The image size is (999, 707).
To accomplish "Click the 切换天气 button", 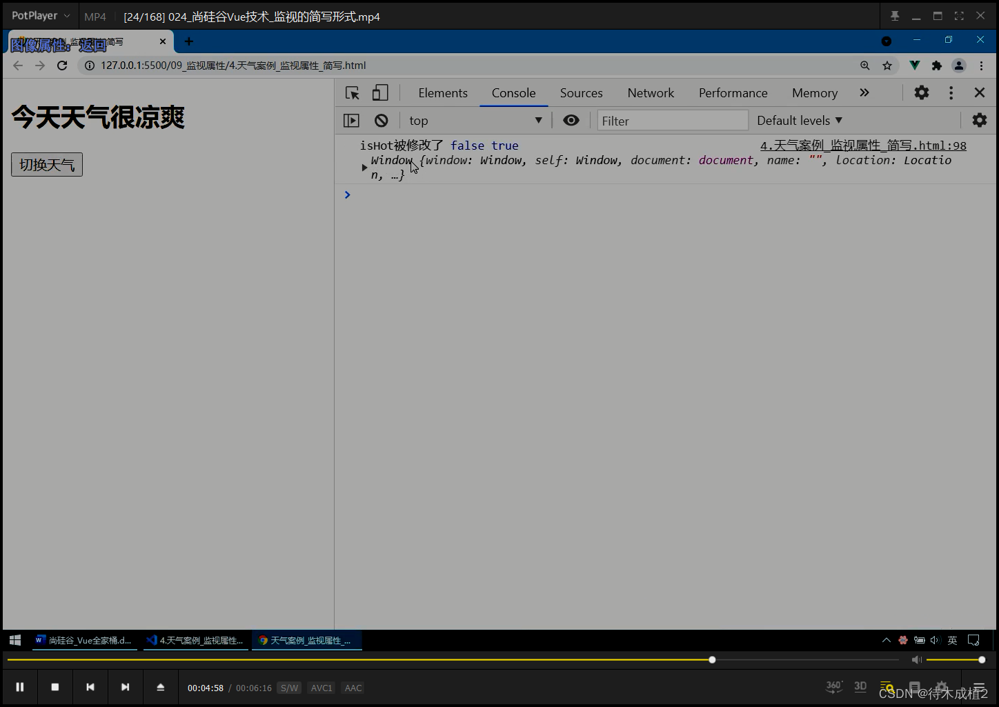I will point(47,165).
